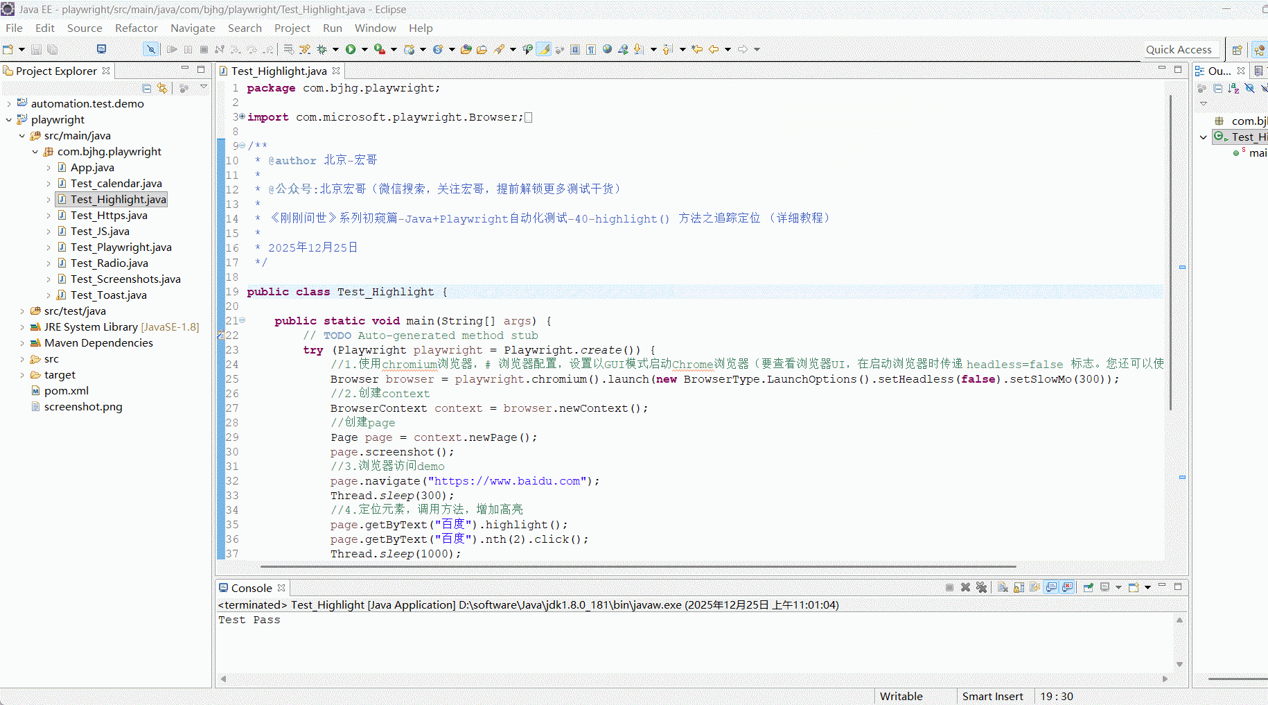This screenshot has height=705, width=1268.
Task: Click the Open Task toolbar icon
Action: 482,49
